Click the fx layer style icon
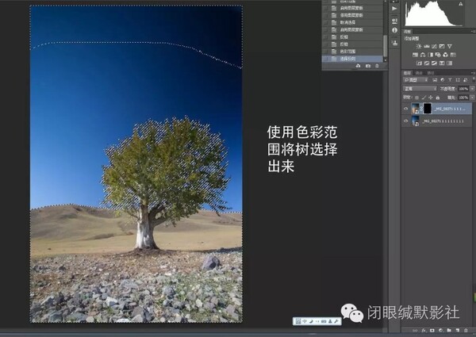This screenshot has height=337, width=476. (424, 331)
